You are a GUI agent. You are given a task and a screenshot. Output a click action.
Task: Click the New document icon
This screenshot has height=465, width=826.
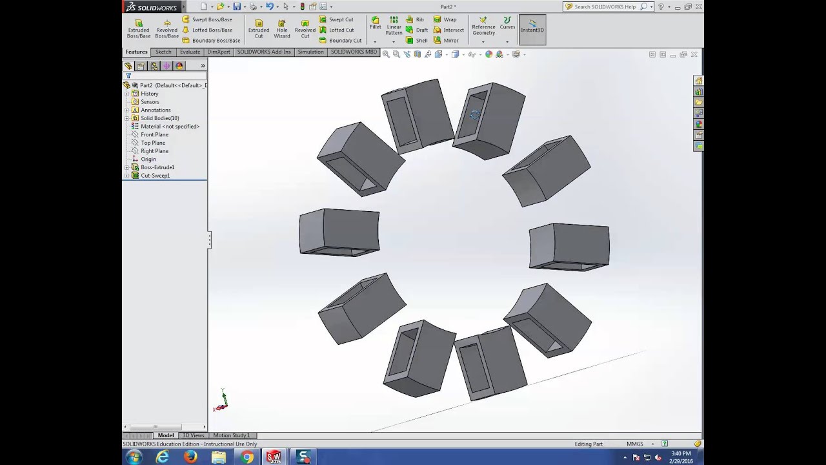[204, 6]
